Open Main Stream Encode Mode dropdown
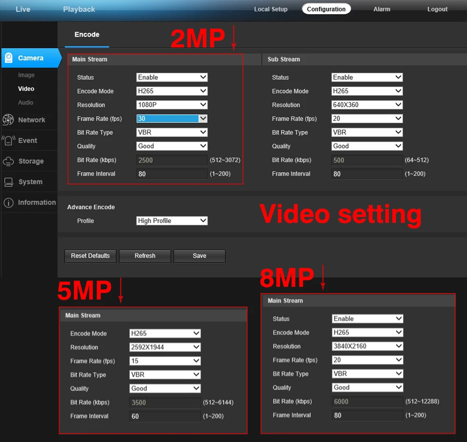 (x=172, y=91)
